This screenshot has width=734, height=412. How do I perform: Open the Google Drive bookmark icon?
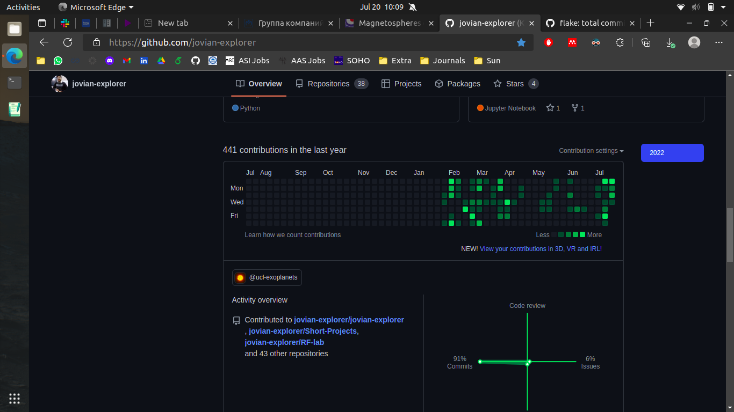[x=161, y=61]
